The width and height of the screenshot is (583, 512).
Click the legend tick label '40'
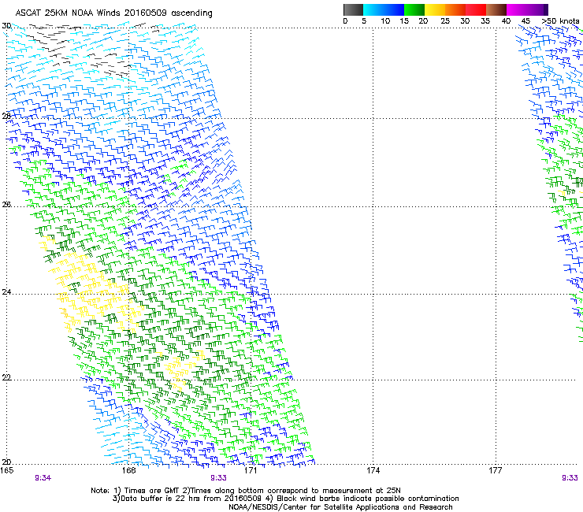(x=506, y=20)
